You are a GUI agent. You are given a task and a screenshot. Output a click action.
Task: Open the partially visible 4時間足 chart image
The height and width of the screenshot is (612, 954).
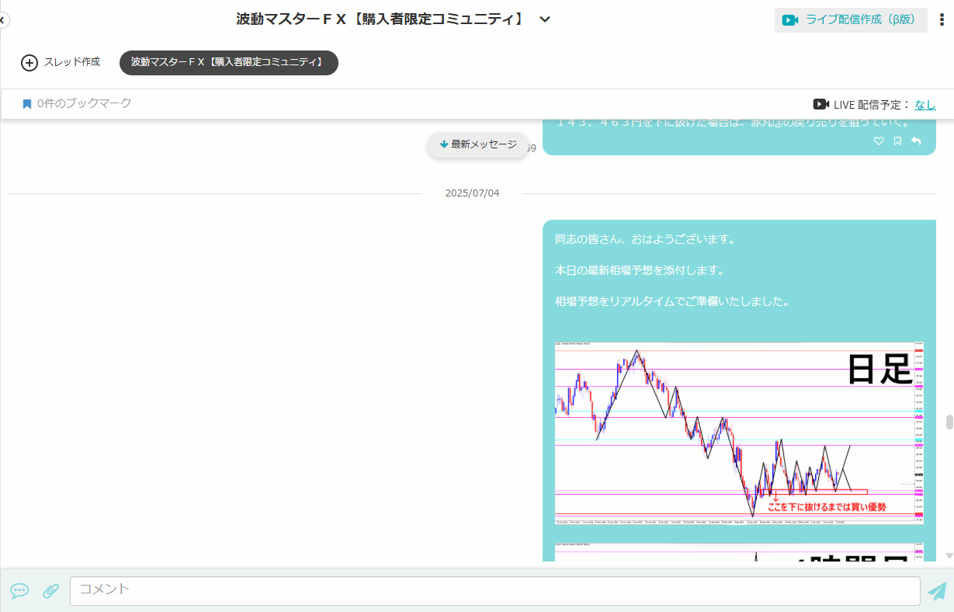point(739,552)
